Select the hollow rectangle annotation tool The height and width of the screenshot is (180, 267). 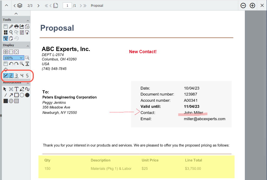pyautogui.click(x=16, y=95)
